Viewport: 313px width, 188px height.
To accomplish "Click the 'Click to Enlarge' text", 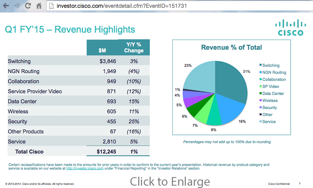I will coord(170,181).
